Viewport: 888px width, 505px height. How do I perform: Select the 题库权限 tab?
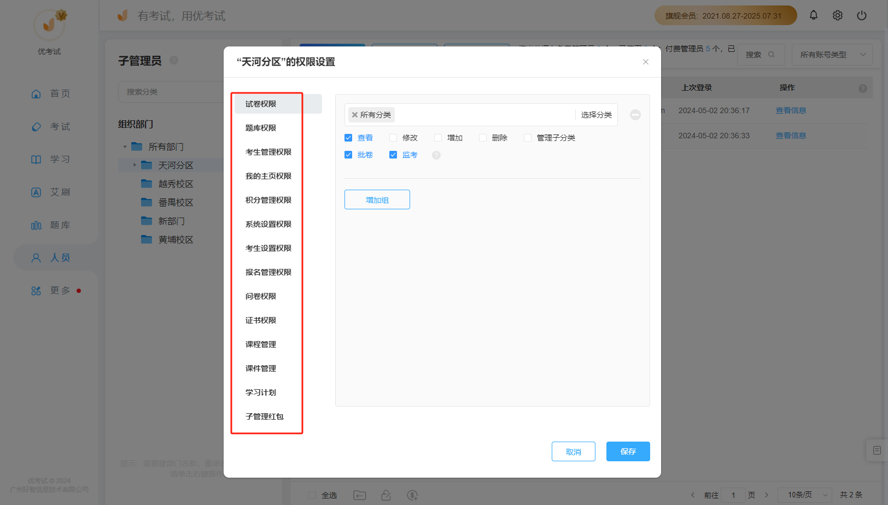(278, 128)
